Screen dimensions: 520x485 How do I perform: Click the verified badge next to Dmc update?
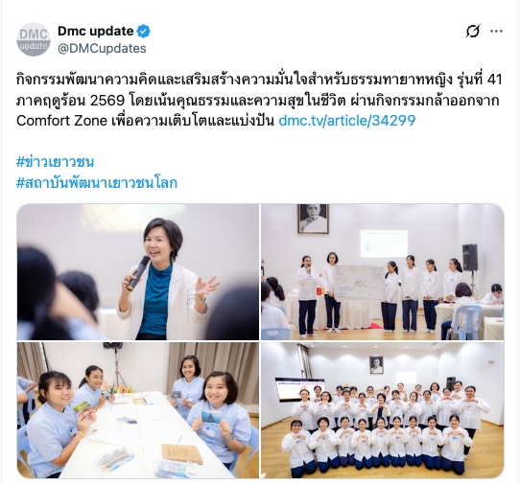pos(144,31)
